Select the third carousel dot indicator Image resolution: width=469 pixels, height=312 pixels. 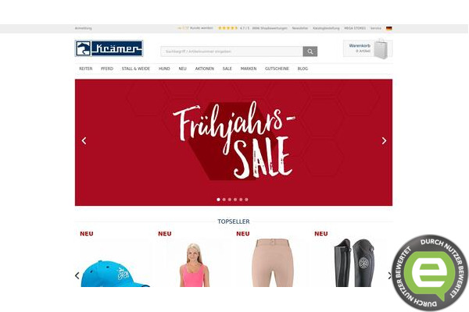point(230,200)
